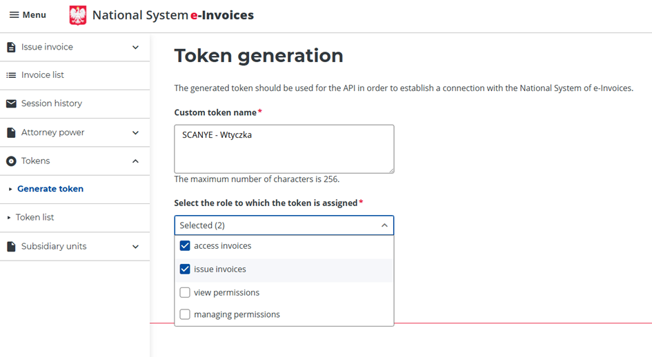
Task: Open the Token list submenu item
Action: click(35, 218)
